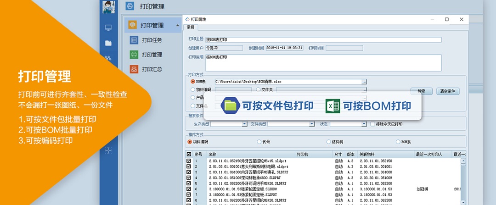
Task: Toggle the checkbox for row 3
Action: (x=189, y=172)
